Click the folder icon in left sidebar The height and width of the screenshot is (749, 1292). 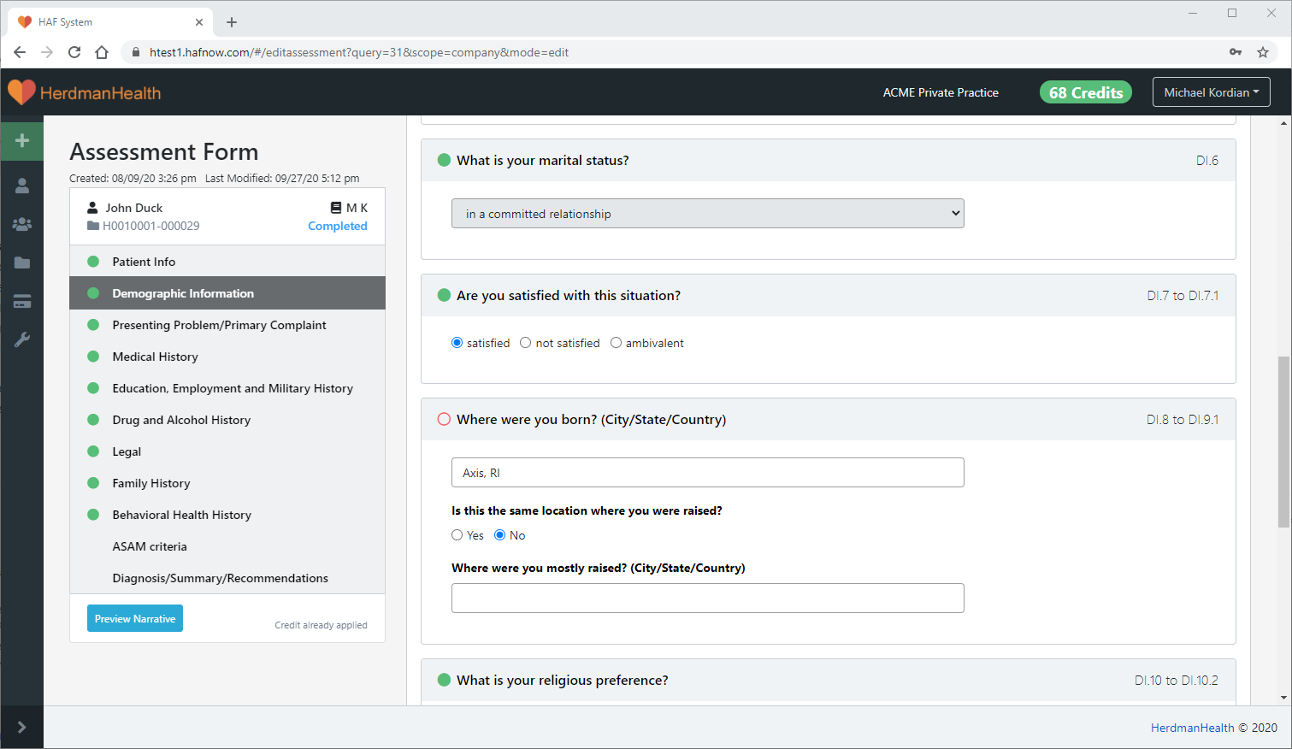coord(22,262)
